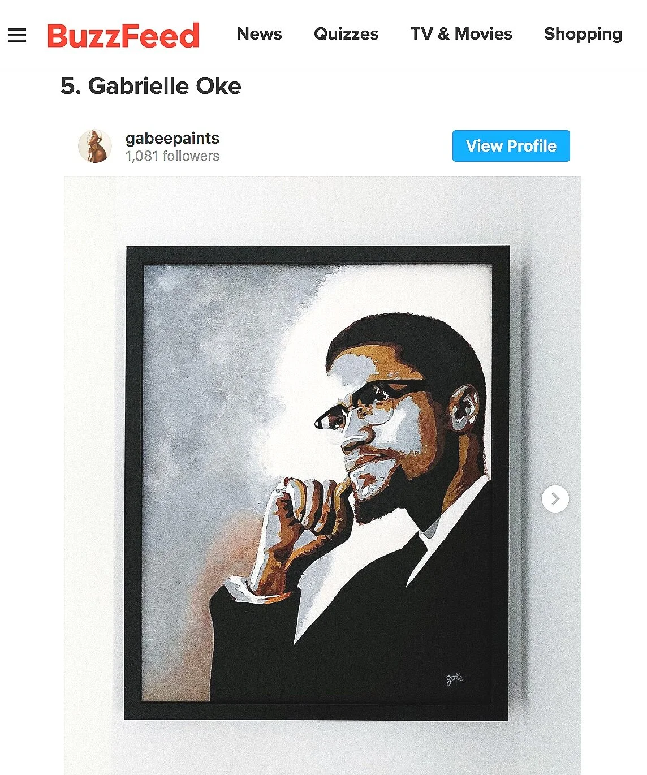Image resolution: width=647 pixels, height=775 pixels.
Task: Click the black frame top edge
Action: coord(317,255)
